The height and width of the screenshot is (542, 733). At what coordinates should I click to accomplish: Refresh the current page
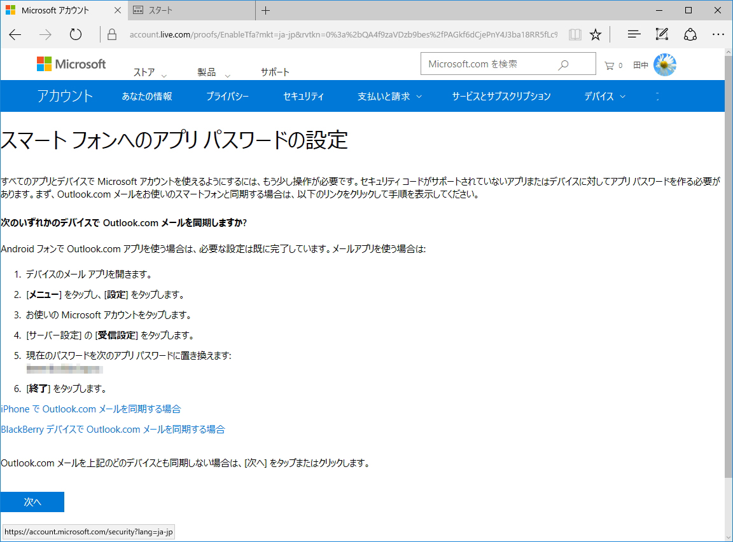pos(75,35)
